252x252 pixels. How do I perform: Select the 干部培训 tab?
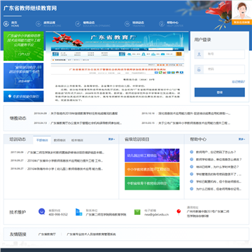coord(42,140)
